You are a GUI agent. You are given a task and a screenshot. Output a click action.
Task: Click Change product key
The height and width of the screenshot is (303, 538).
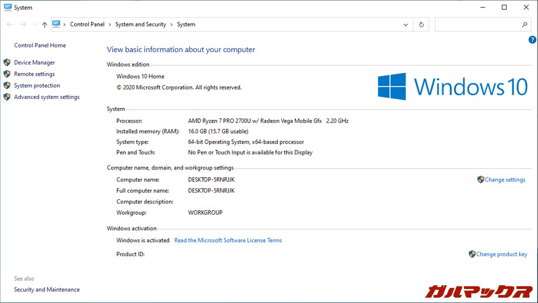coord(501,255)
